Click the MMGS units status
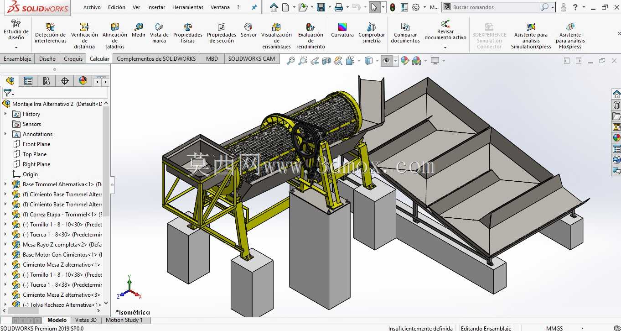Screen dimensions: 621x331 [x=554, y=328]
